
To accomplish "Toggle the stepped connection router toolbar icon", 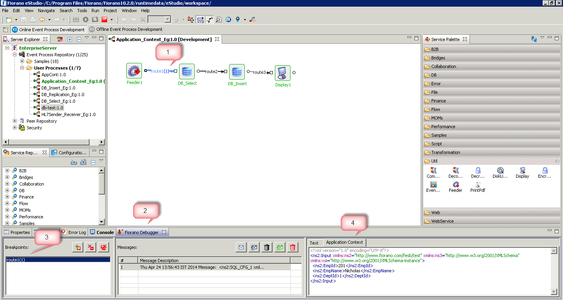I will click(210, 19).
